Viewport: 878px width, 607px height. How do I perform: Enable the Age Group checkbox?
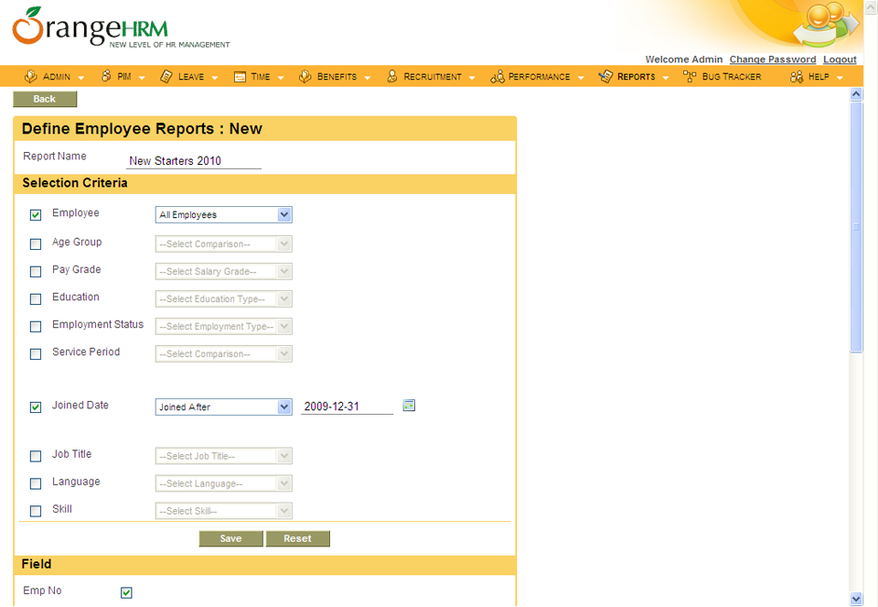[36, 244]
